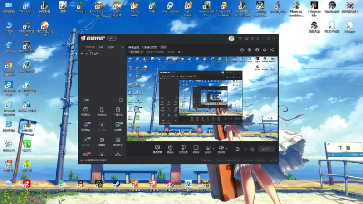
Task: Open the WeGame desktop shortcut
Action: [98, 186]
